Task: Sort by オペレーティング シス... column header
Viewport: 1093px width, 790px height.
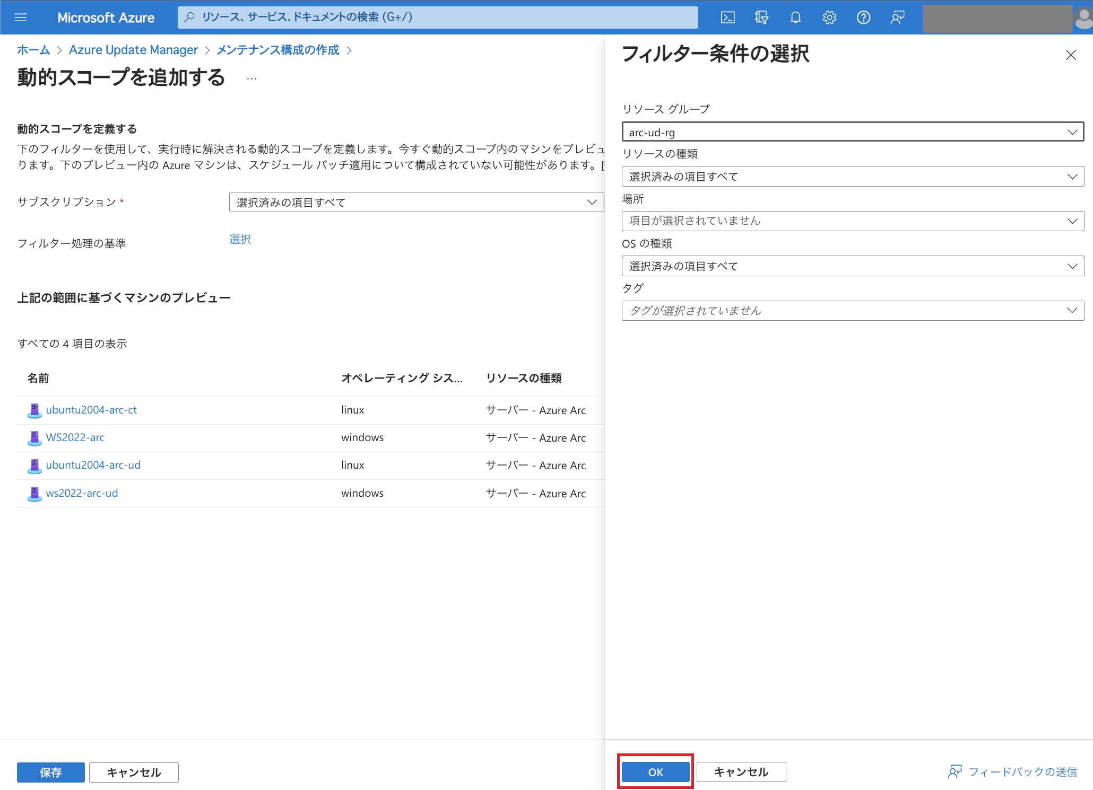Action: click(x=402, y=378)
